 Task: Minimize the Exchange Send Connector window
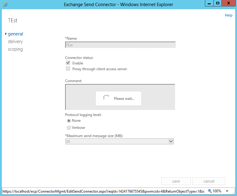pyautogui.click(x=209, y=3)
